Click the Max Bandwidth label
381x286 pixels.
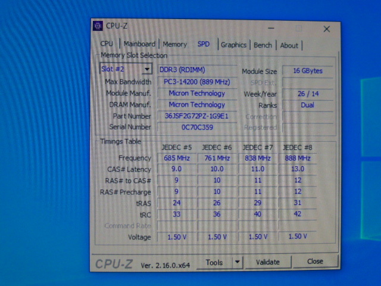[x=128, y=82]
